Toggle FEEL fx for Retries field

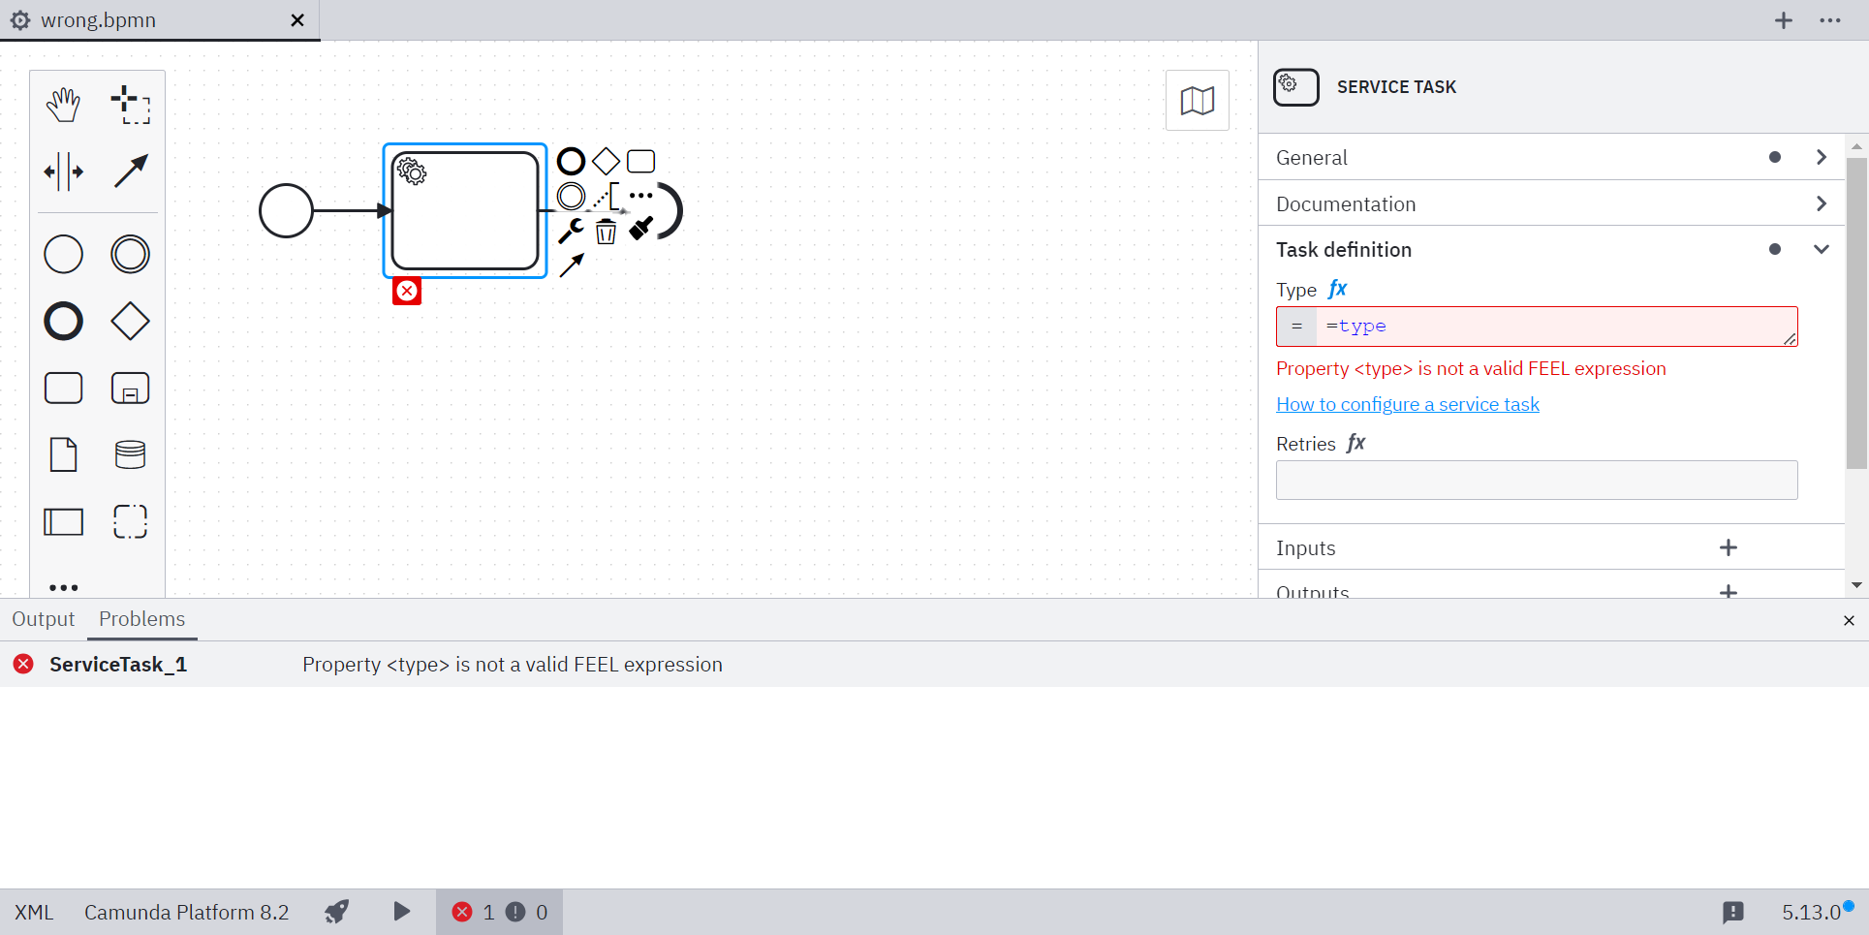(x=1356, y=443)
